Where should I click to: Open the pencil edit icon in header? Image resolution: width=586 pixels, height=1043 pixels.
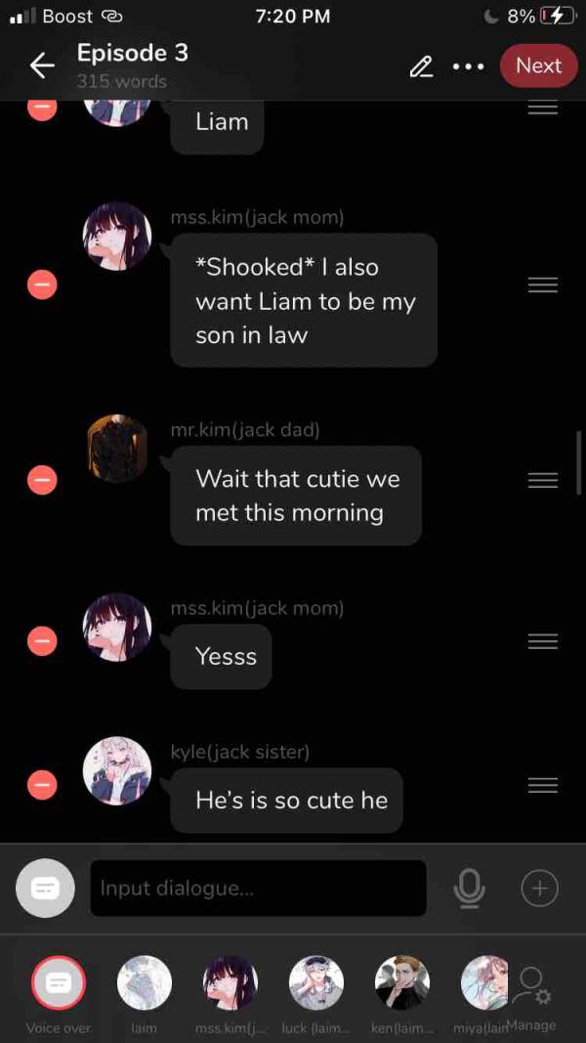coord(421,66)
